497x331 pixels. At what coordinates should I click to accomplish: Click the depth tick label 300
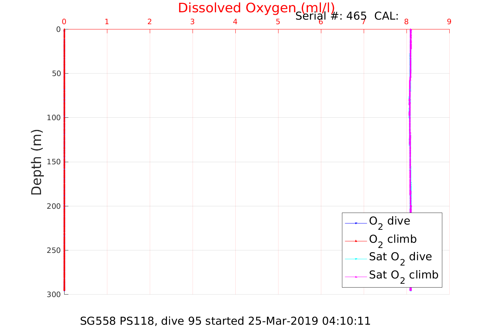point(54,295)
